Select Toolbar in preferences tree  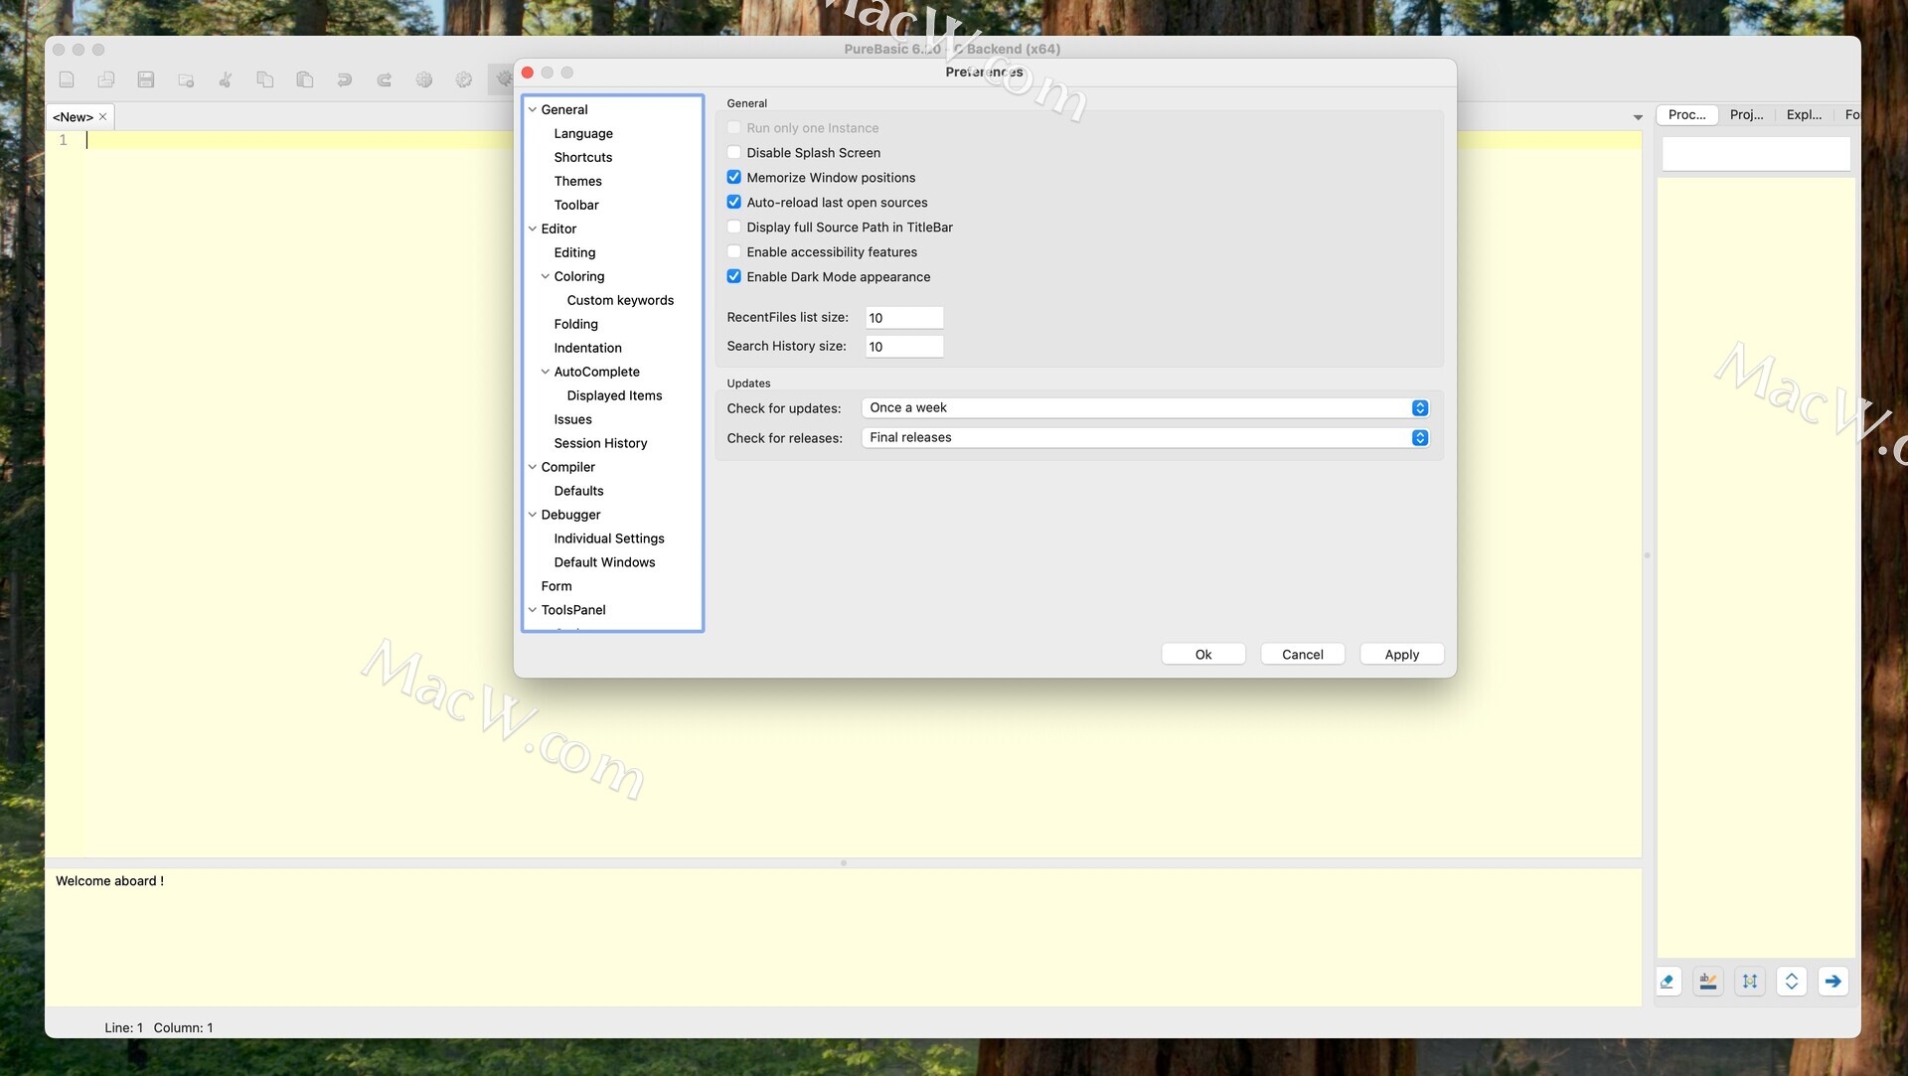click(x=576, y=205)
